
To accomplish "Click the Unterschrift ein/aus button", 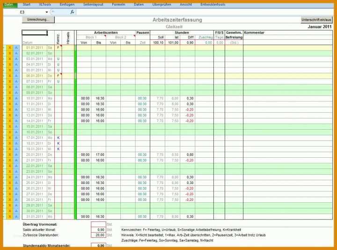I will point(316,20).
